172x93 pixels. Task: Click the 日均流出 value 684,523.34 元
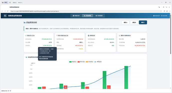click(x=79, y=46)
